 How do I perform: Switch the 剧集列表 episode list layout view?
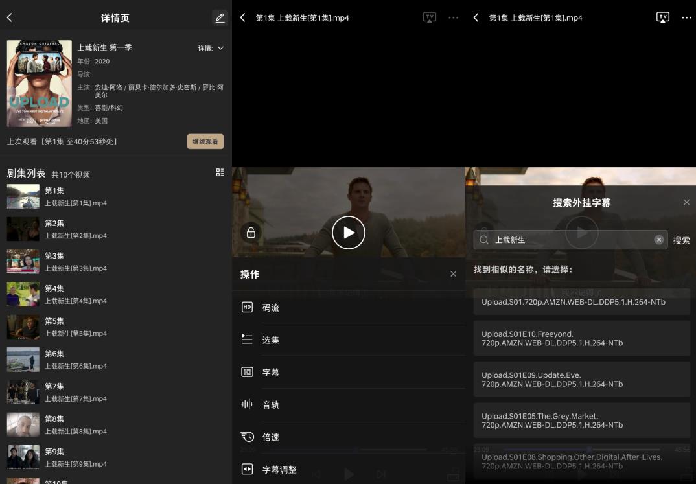220,172
